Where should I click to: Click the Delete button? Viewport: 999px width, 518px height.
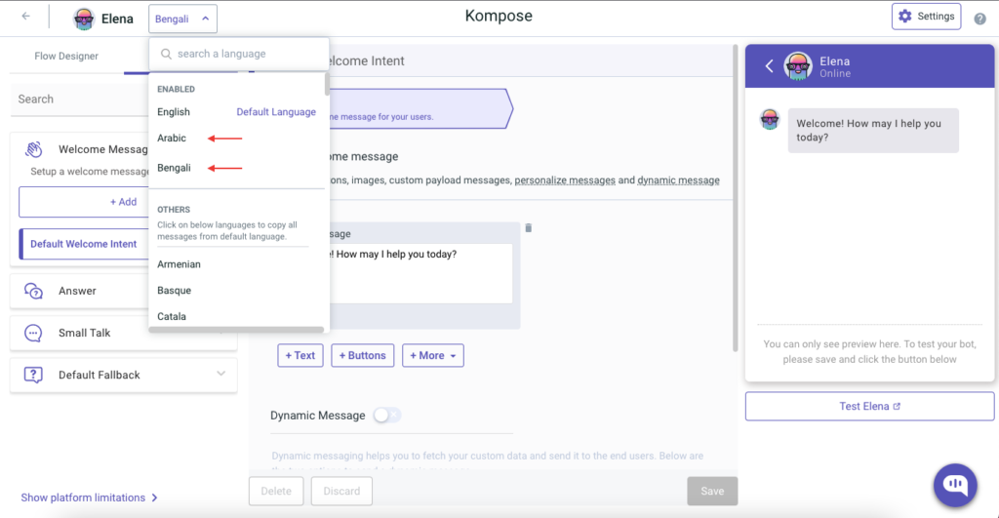[276, 492]
